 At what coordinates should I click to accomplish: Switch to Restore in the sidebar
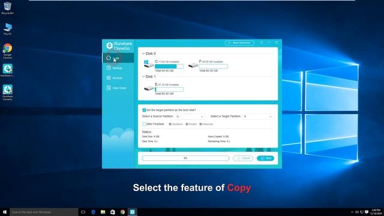[118, 78]
